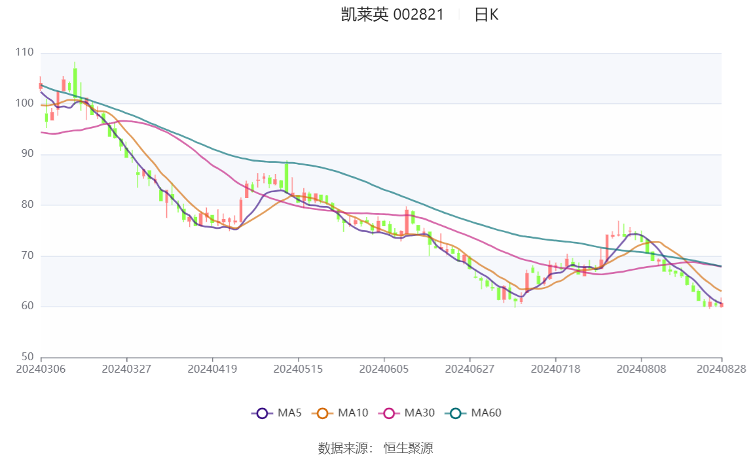Click the 20240306 date axis label
Viewport: 751px width, 457px height.
pyautogui.click(x=41, y=369)
